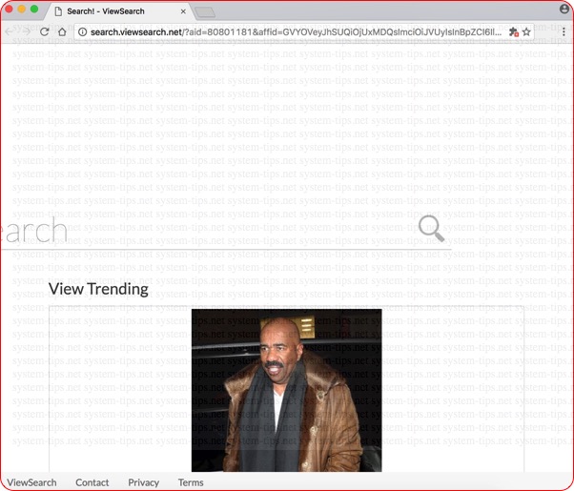The width and height of the screenshot is (574, 491).
Task: Close the ViewSearch tab
Action: coord(183,11)
